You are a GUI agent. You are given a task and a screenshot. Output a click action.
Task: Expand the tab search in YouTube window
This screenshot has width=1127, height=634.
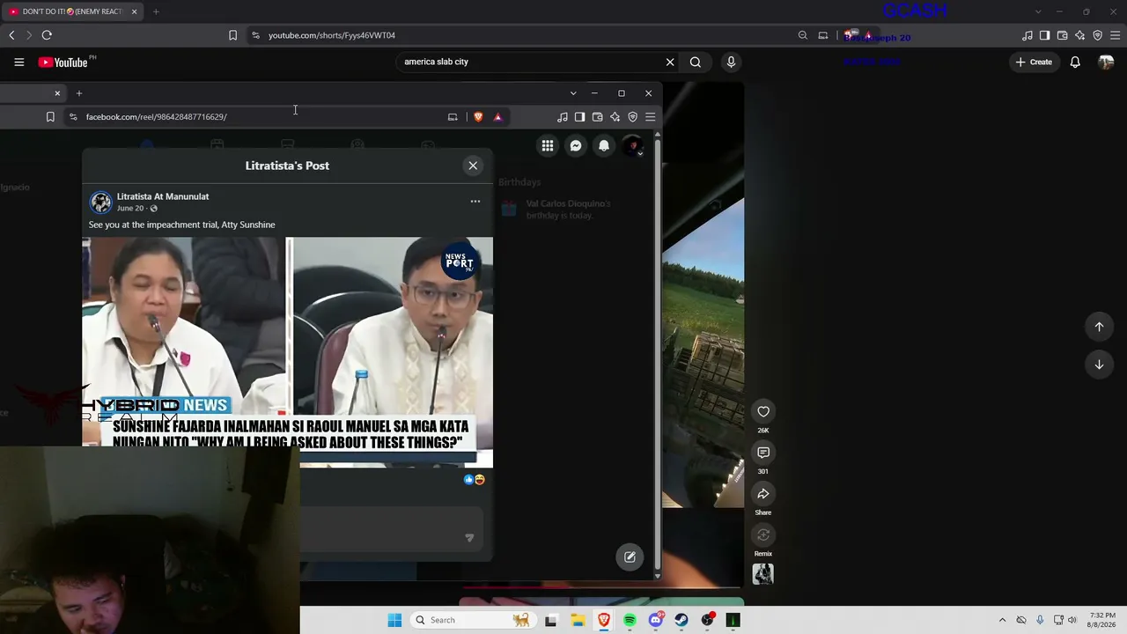(1038, 11)
